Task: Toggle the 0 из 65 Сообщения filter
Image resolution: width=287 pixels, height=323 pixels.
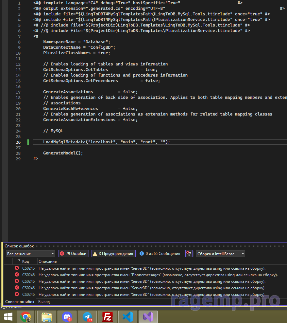Action: click(x=160, y=254)
